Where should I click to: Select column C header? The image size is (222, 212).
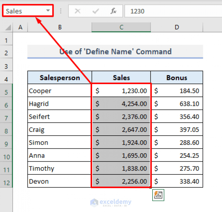point(121,27)
